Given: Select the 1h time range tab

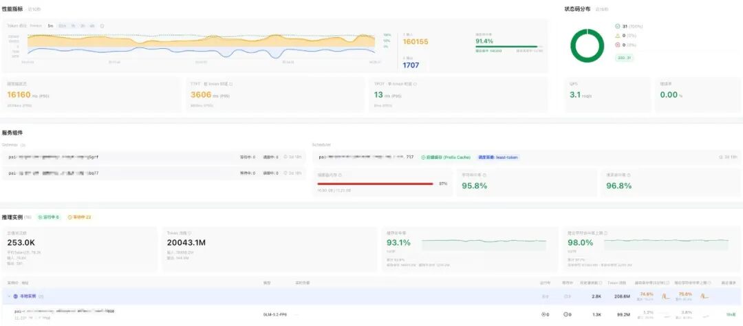Looking at the screenshot, I should click(x=74, y=26).
